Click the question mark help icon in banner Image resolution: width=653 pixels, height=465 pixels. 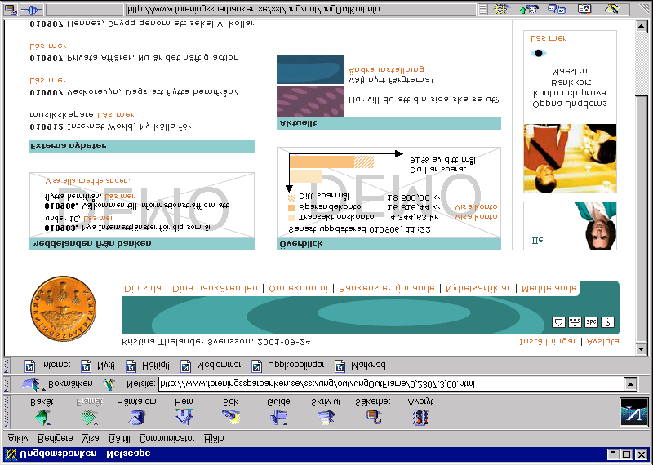point(607,322)
